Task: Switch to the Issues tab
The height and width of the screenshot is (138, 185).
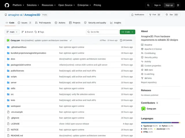Action: [24, 23]
